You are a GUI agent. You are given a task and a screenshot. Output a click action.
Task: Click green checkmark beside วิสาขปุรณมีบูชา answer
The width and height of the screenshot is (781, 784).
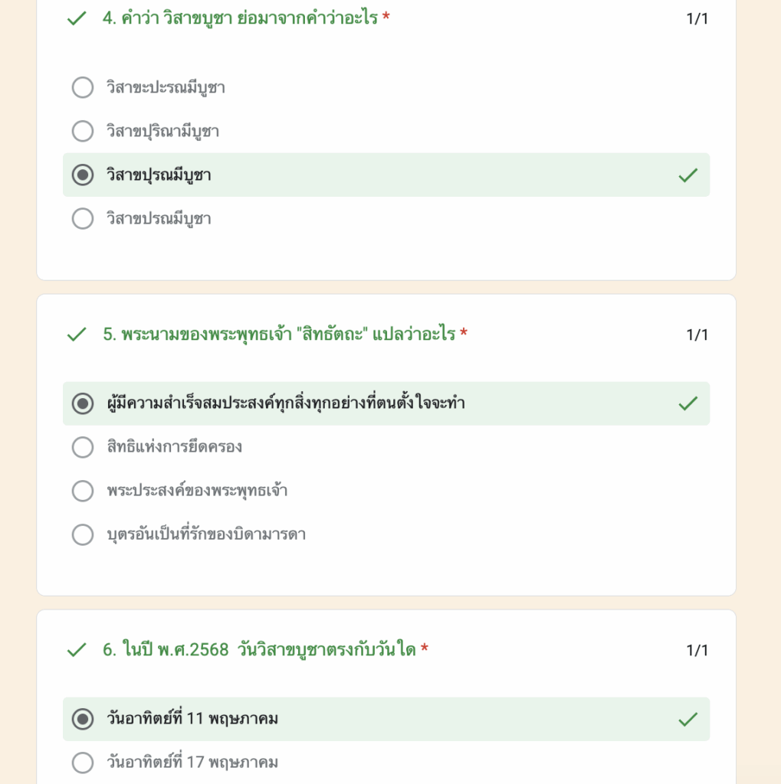point(687,175)
